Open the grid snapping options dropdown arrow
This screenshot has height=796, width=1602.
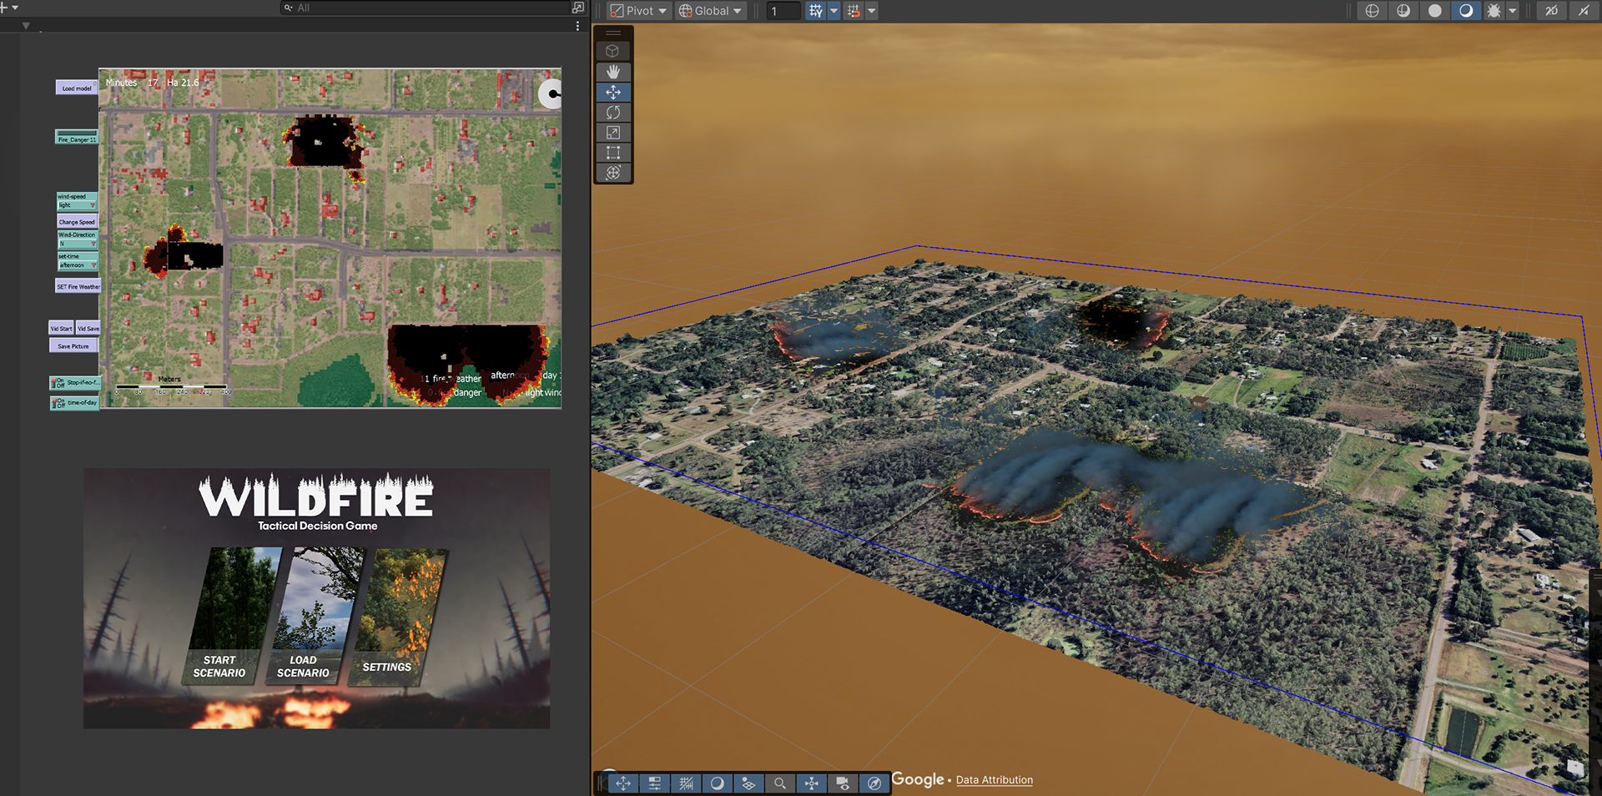834,11
